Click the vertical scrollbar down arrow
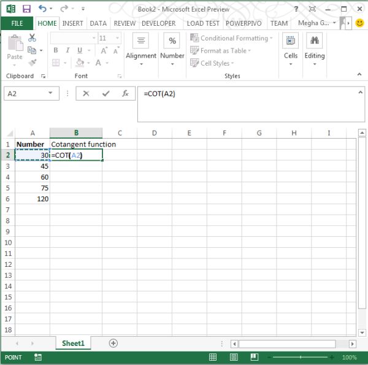The image size is (368, 365). [362, 332]
